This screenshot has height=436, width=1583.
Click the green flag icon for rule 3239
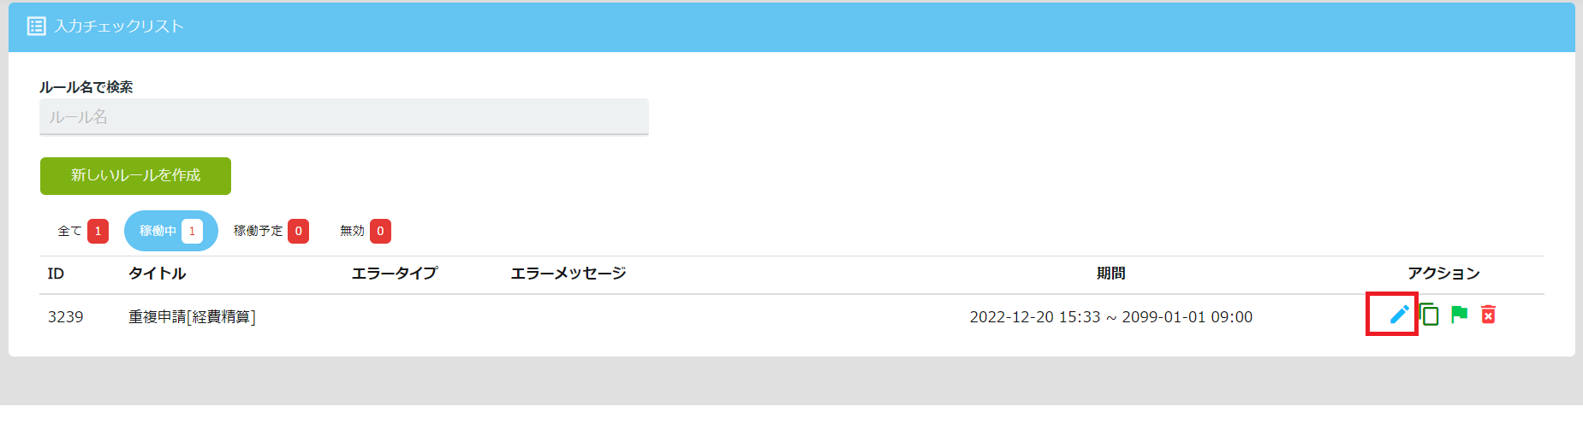coord(1460,315)
